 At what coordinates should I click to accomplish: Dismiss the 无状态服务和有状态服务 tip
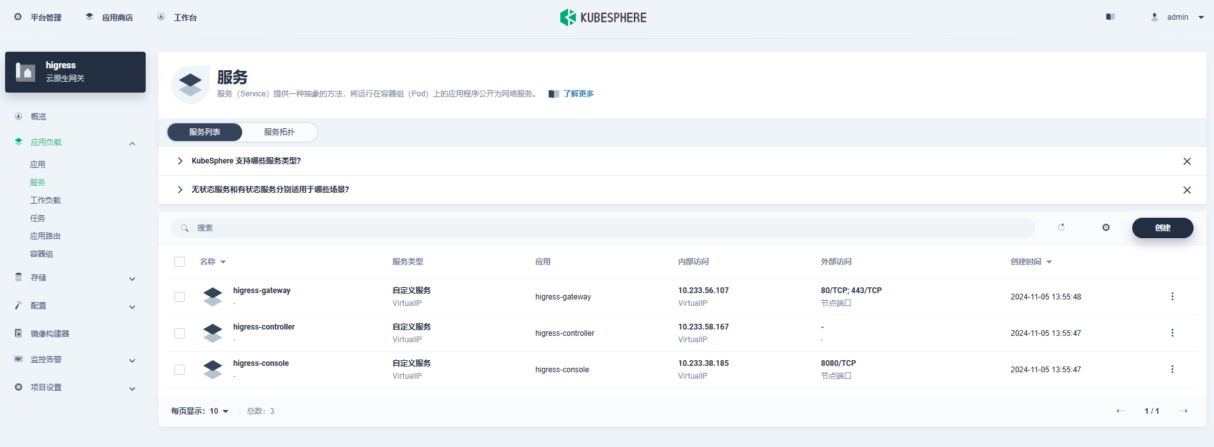coord(1187,190)
